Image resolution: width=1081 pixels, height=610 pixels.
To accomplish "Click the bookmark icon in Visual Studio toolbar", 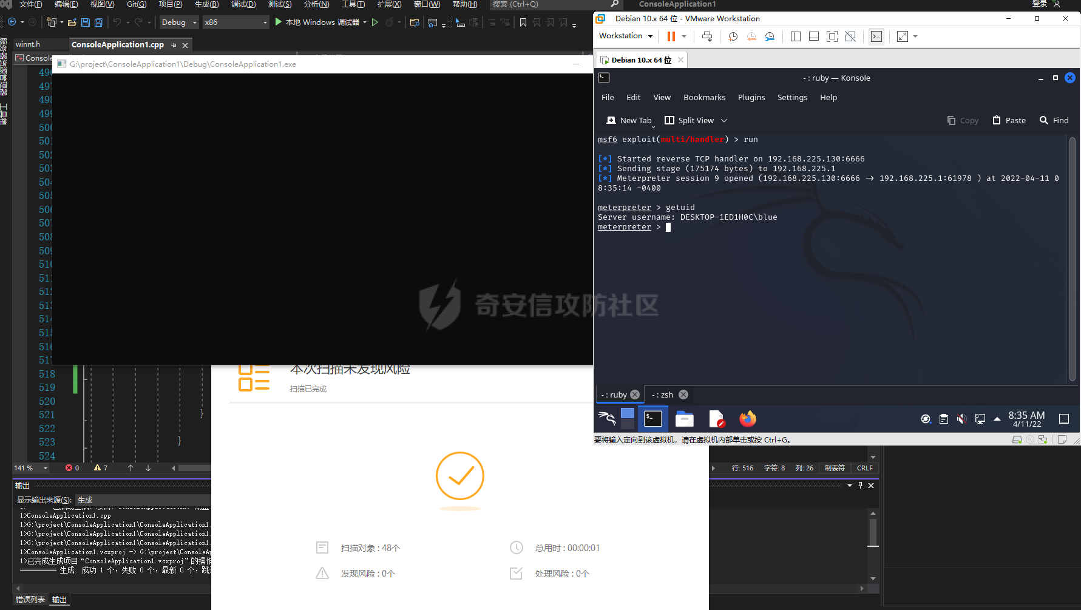I will 523,22.
